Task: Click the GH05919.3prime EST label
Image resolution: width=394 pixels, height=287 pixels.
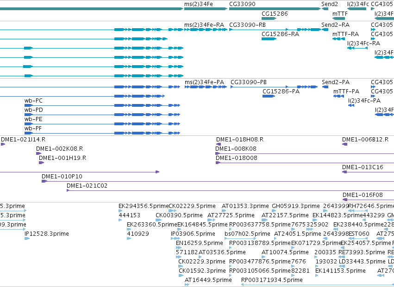Action: [x=296, y=206]
